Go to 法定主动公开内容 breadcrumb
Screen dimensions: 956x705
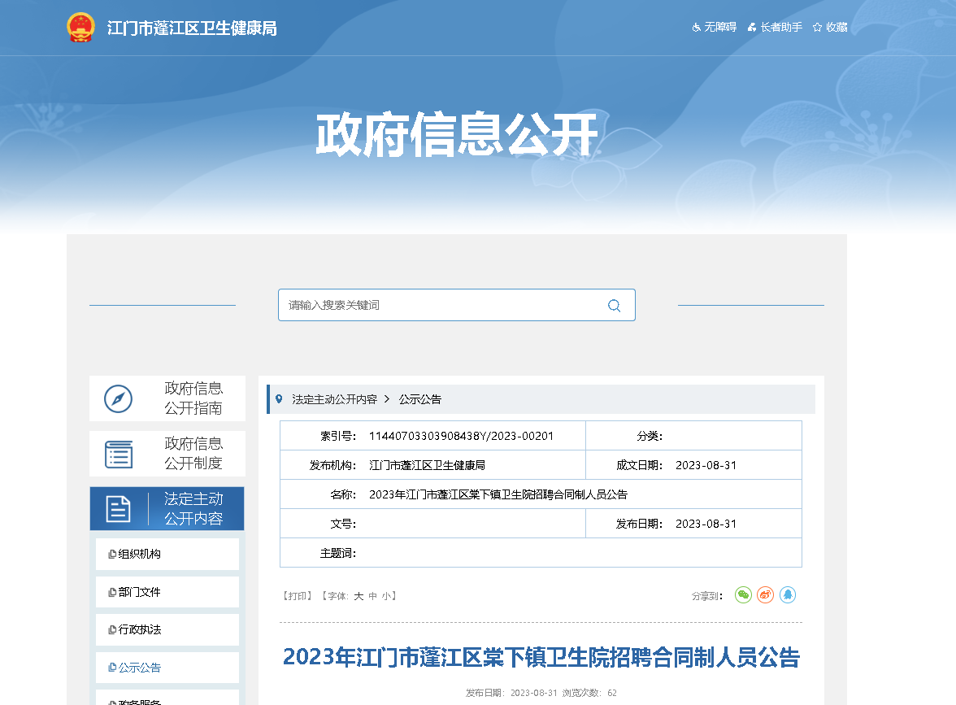tap(334, 399)
